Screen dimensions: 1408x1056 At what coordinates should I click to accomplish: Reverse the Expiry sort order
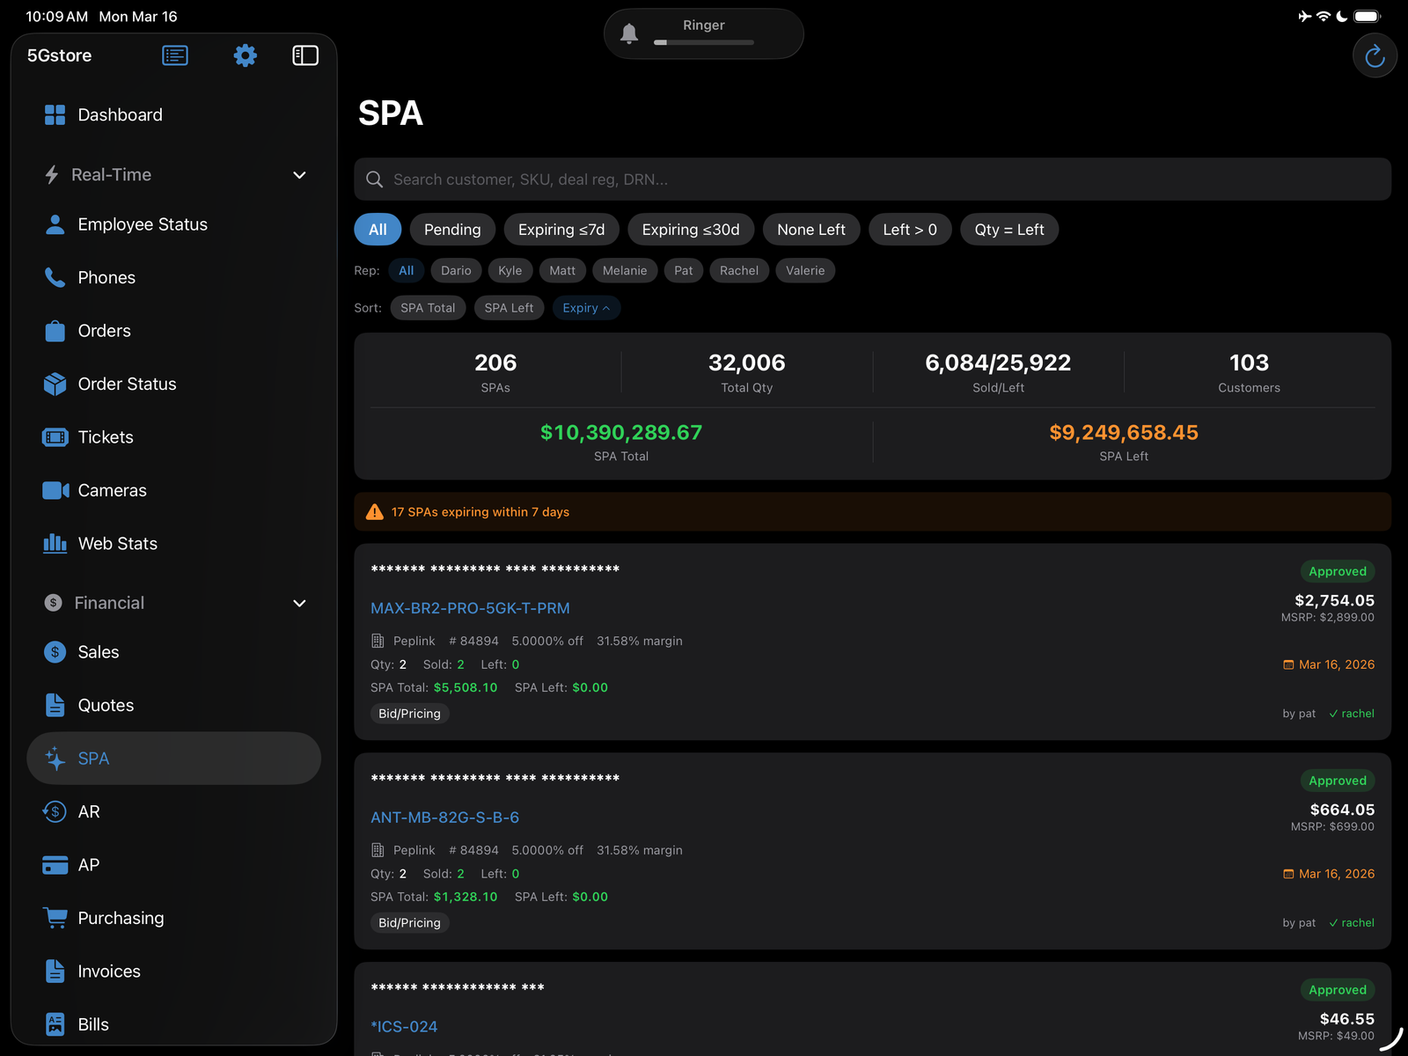[x=586, y=307]
